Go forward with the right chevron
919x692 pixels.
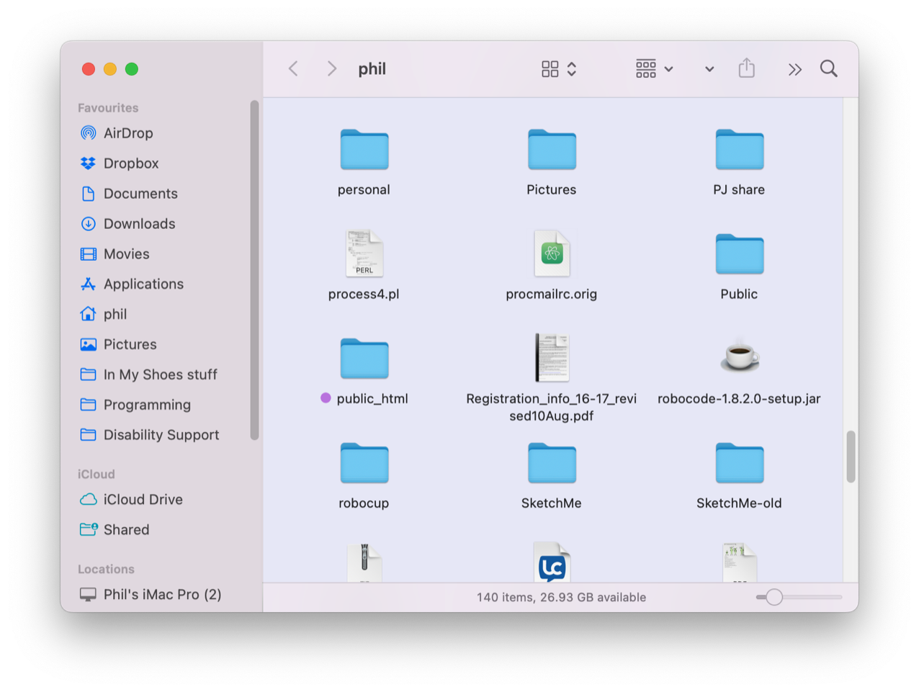tap(331, 68)
